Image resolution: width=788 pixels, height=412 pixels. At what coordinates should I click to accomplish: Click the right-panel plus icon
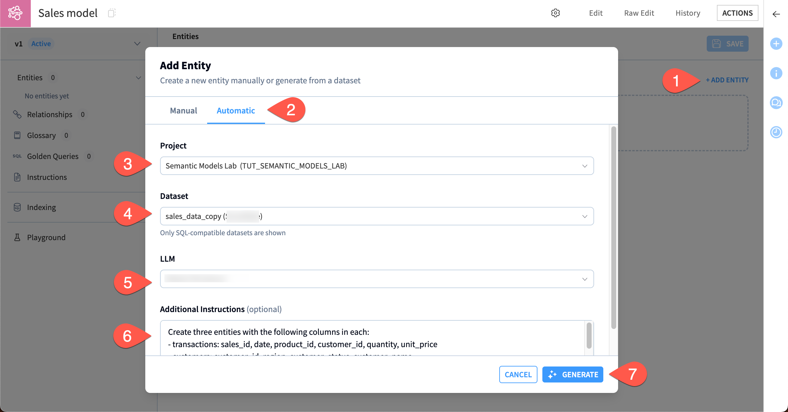776,44
